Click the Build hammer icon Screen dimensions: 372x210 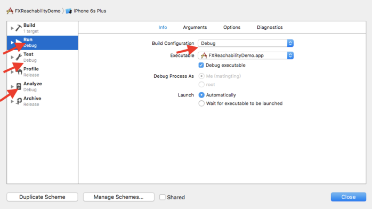19,28
